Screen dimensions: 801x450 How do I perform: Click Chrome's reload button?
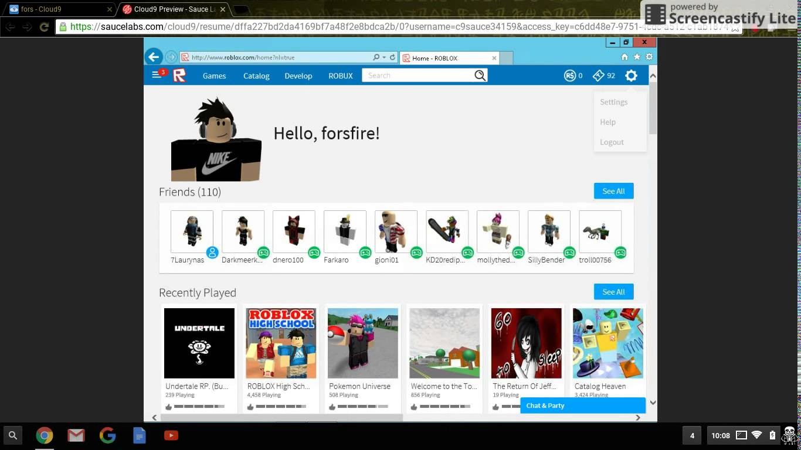tap(44, 27)
